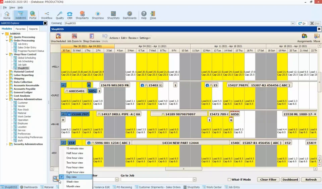Close the ShopBOSS panel
The width and height of the screenshot is (322, 189).
pyautogui.click(x=319, y=29)
